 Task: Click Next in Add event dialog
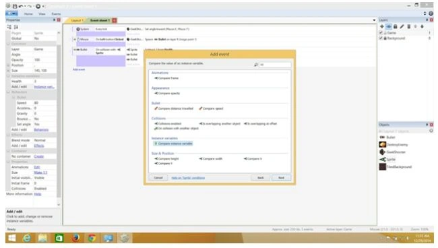281,178
